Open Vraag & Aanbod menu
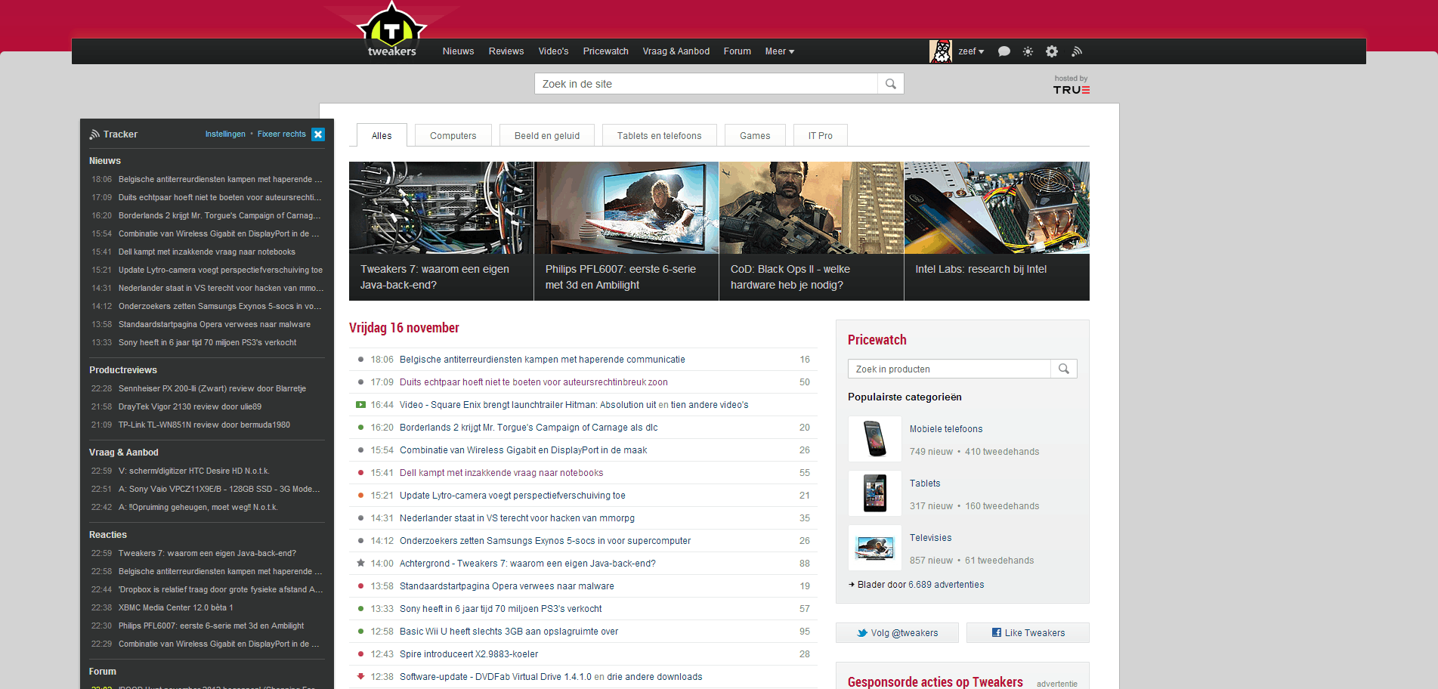The width and height of the screenshot is (1438, 689). [676, 51]
